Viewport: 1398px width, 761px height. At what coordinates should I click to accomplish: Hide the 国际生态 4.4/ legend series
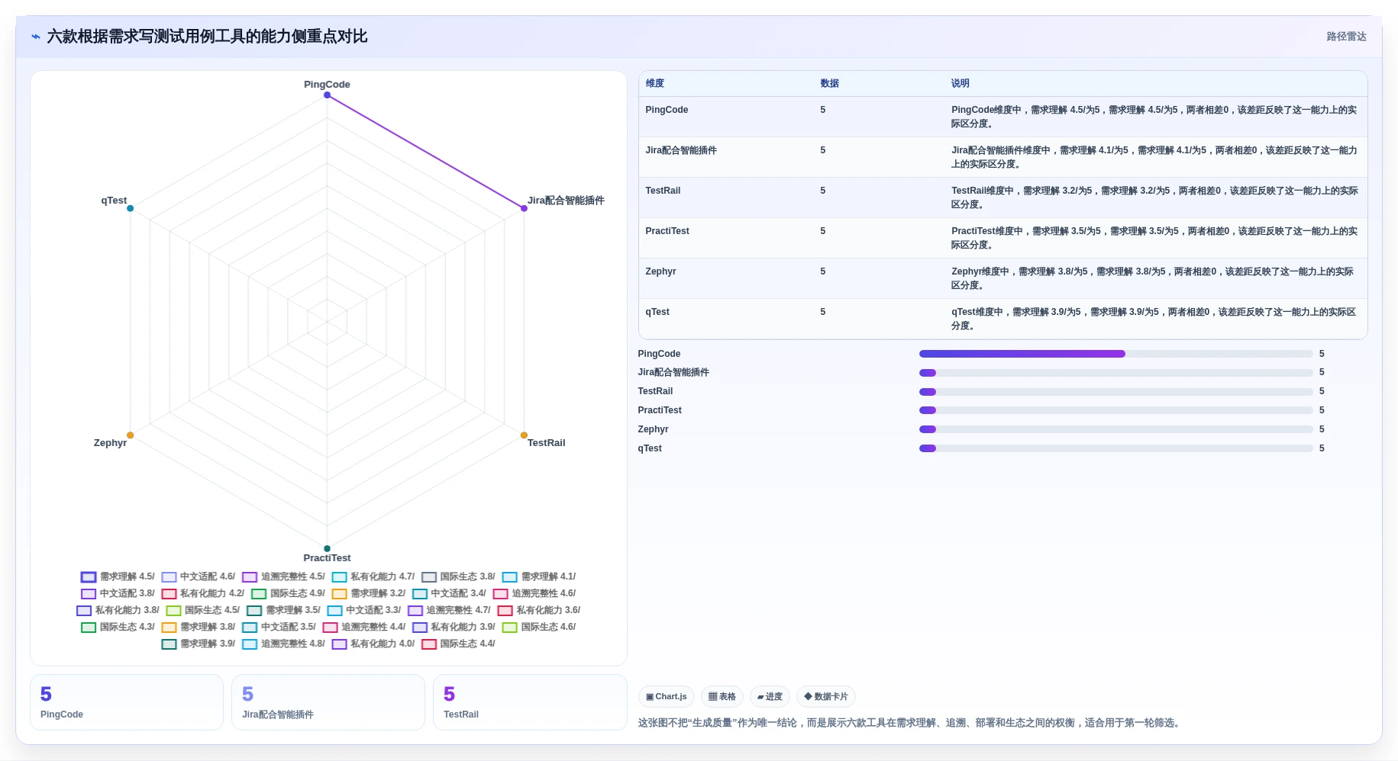(458, 644)
